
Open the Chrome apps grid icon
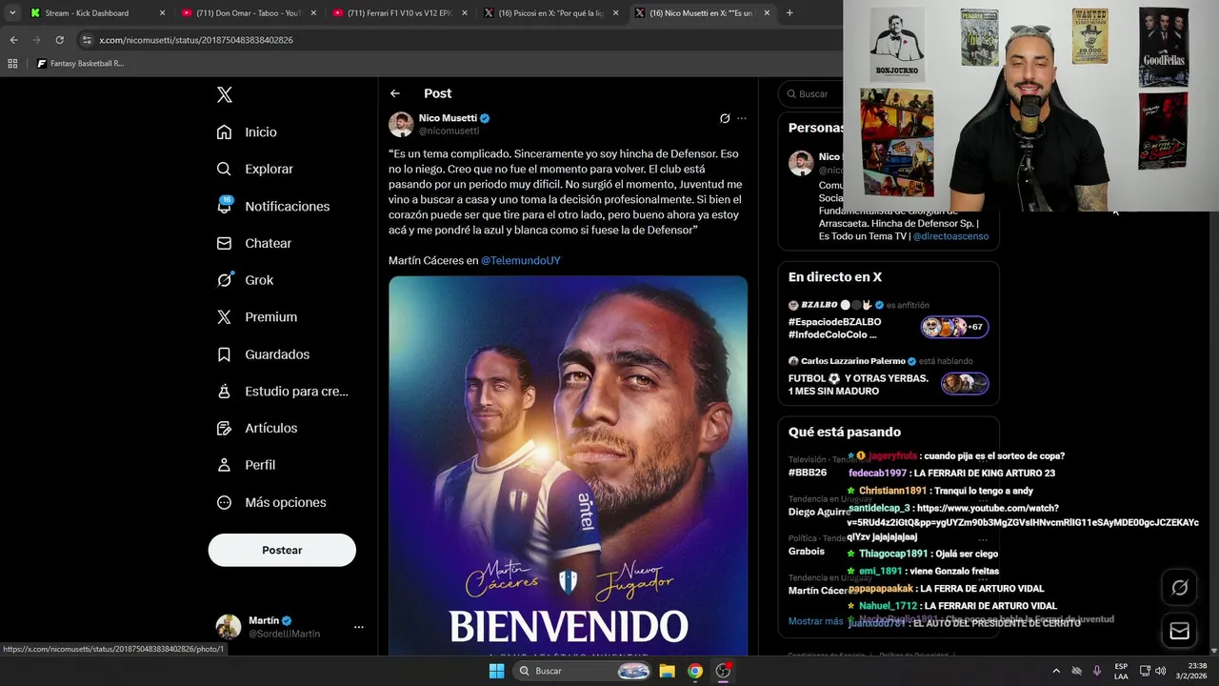click(x=12, y=64)
